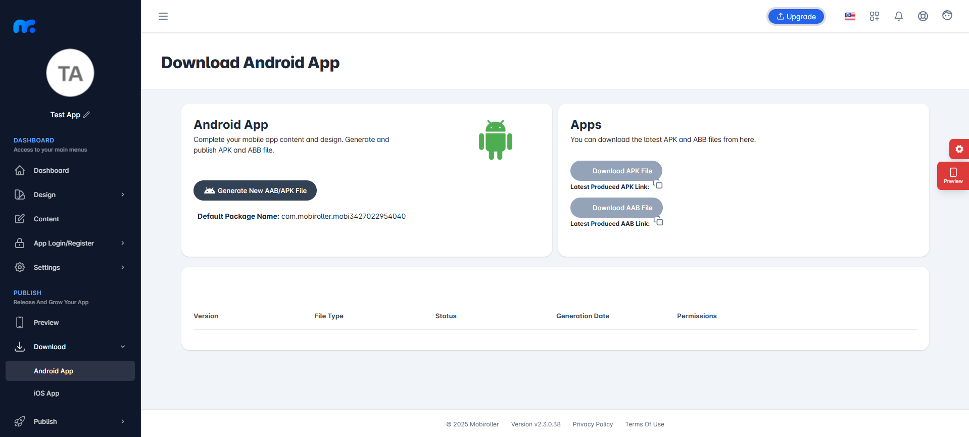Click the Generation Date column header
The image size is (969, 437).
(583, 316)
